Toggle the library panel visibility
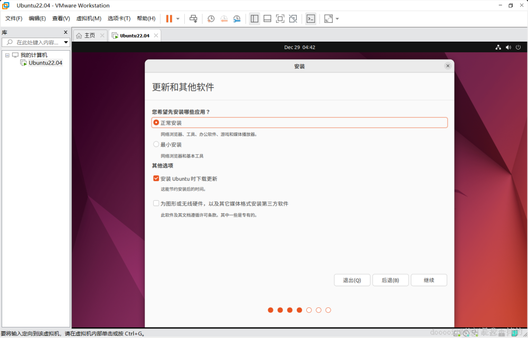 tap(254, 18)
